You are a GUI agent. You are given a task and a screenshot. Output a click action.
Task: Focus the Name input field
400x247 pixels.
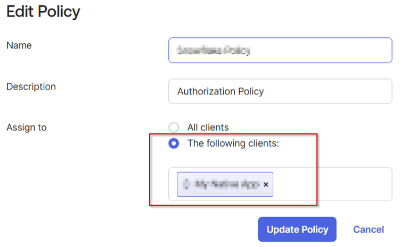[320, 50]
